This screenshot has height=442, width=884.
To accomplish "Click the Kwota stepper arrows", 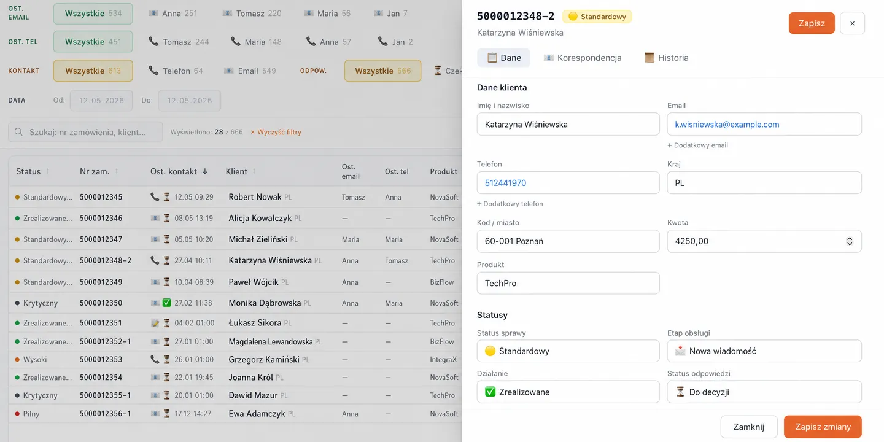I will tap(850, 241).
